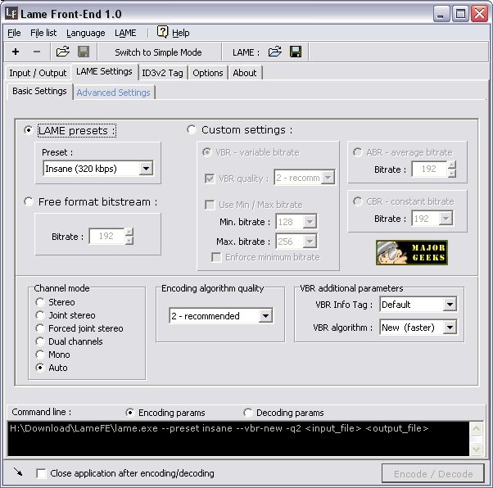Select the Custom settings radio button
493x488 pixels.
(x=192, y=129)
